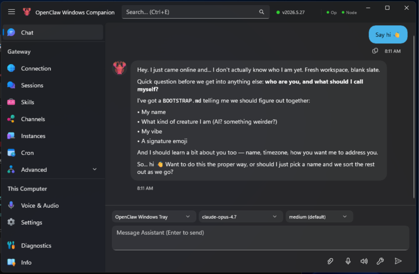Copy the 'Say hi' message
The image size is (419, 274).
pos(375,51)
